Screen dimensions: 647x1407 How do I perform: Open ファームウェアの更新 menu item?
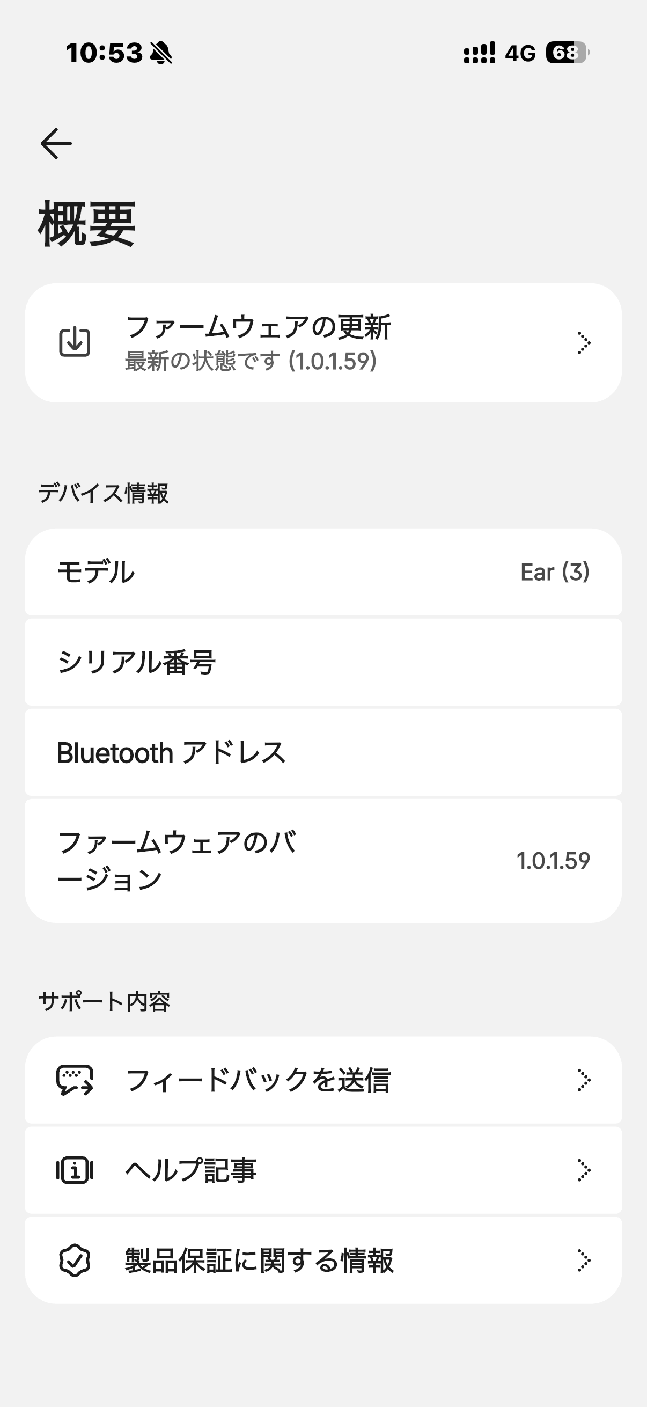[258, 328]
